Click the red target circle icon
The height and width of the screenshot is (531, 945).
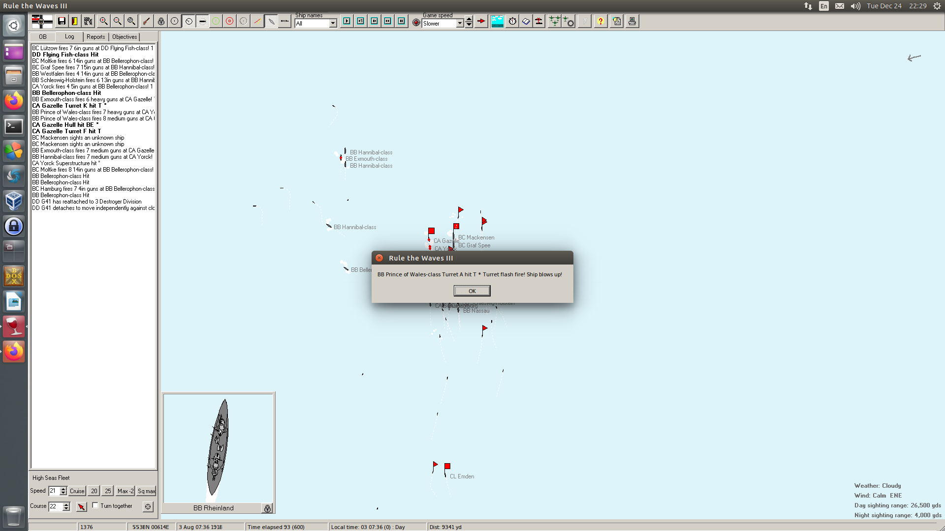coord(229,21)
